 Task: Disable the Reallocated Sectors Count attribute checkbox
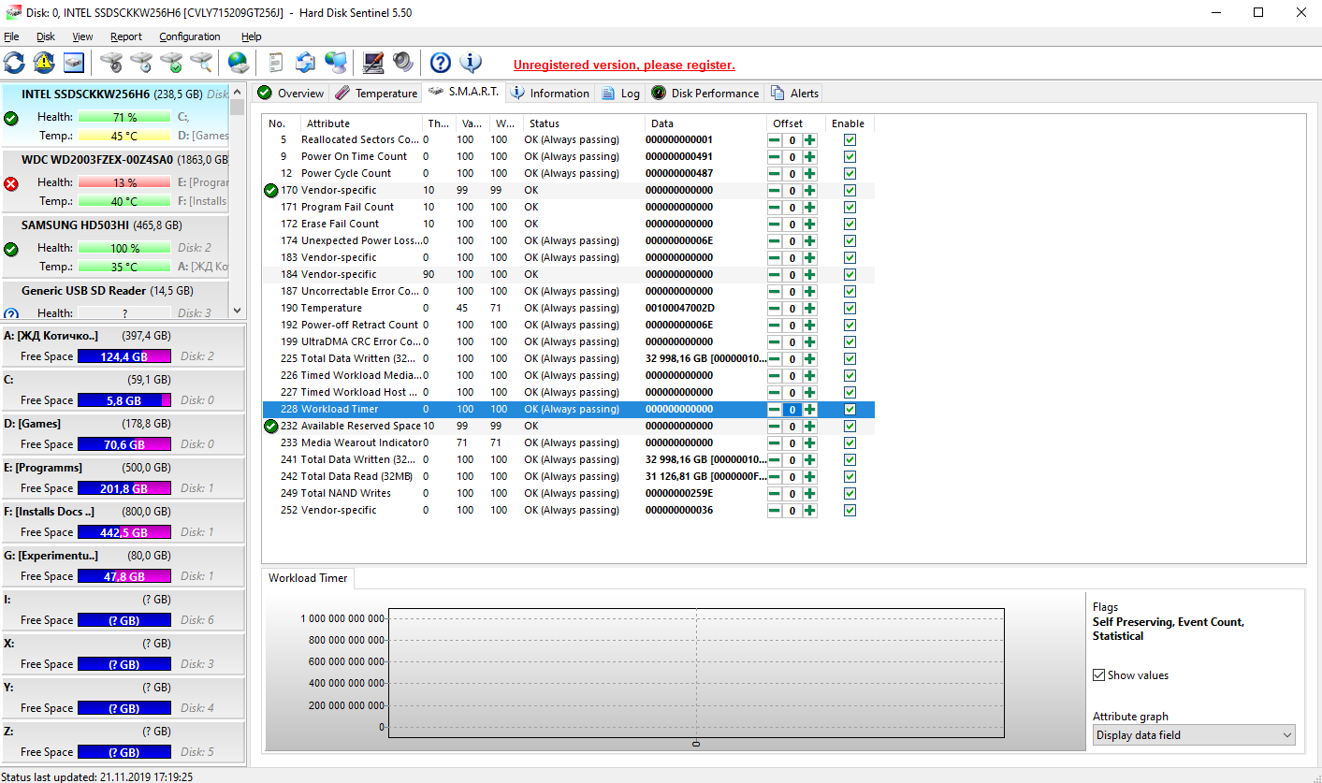[850, 139]
